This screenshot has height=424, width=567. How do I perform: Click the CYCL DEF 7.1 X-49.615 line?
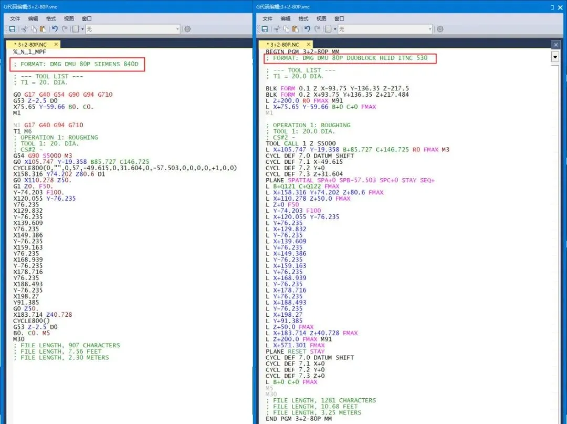(304, 162)
